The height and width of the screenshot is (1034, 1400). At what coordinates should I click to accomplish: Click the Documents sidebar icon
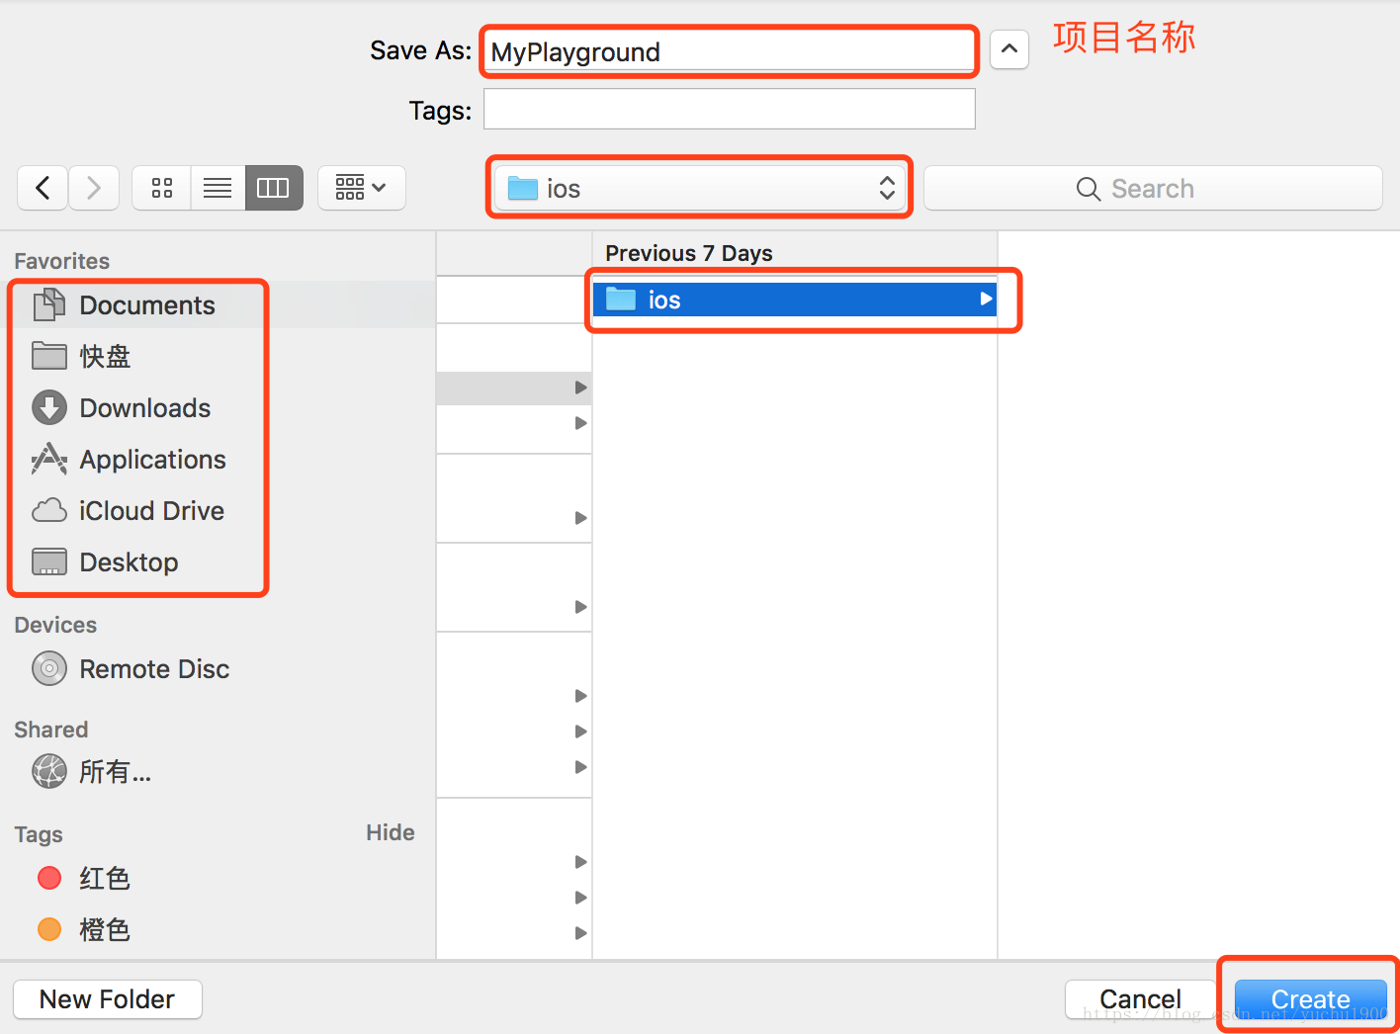coord(49,305)
